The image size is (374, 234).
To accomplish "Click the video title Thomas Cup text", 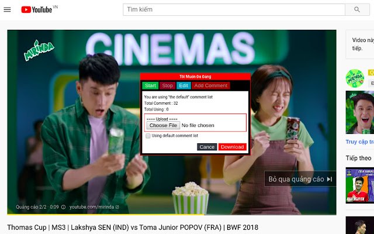I will (133, 228).
